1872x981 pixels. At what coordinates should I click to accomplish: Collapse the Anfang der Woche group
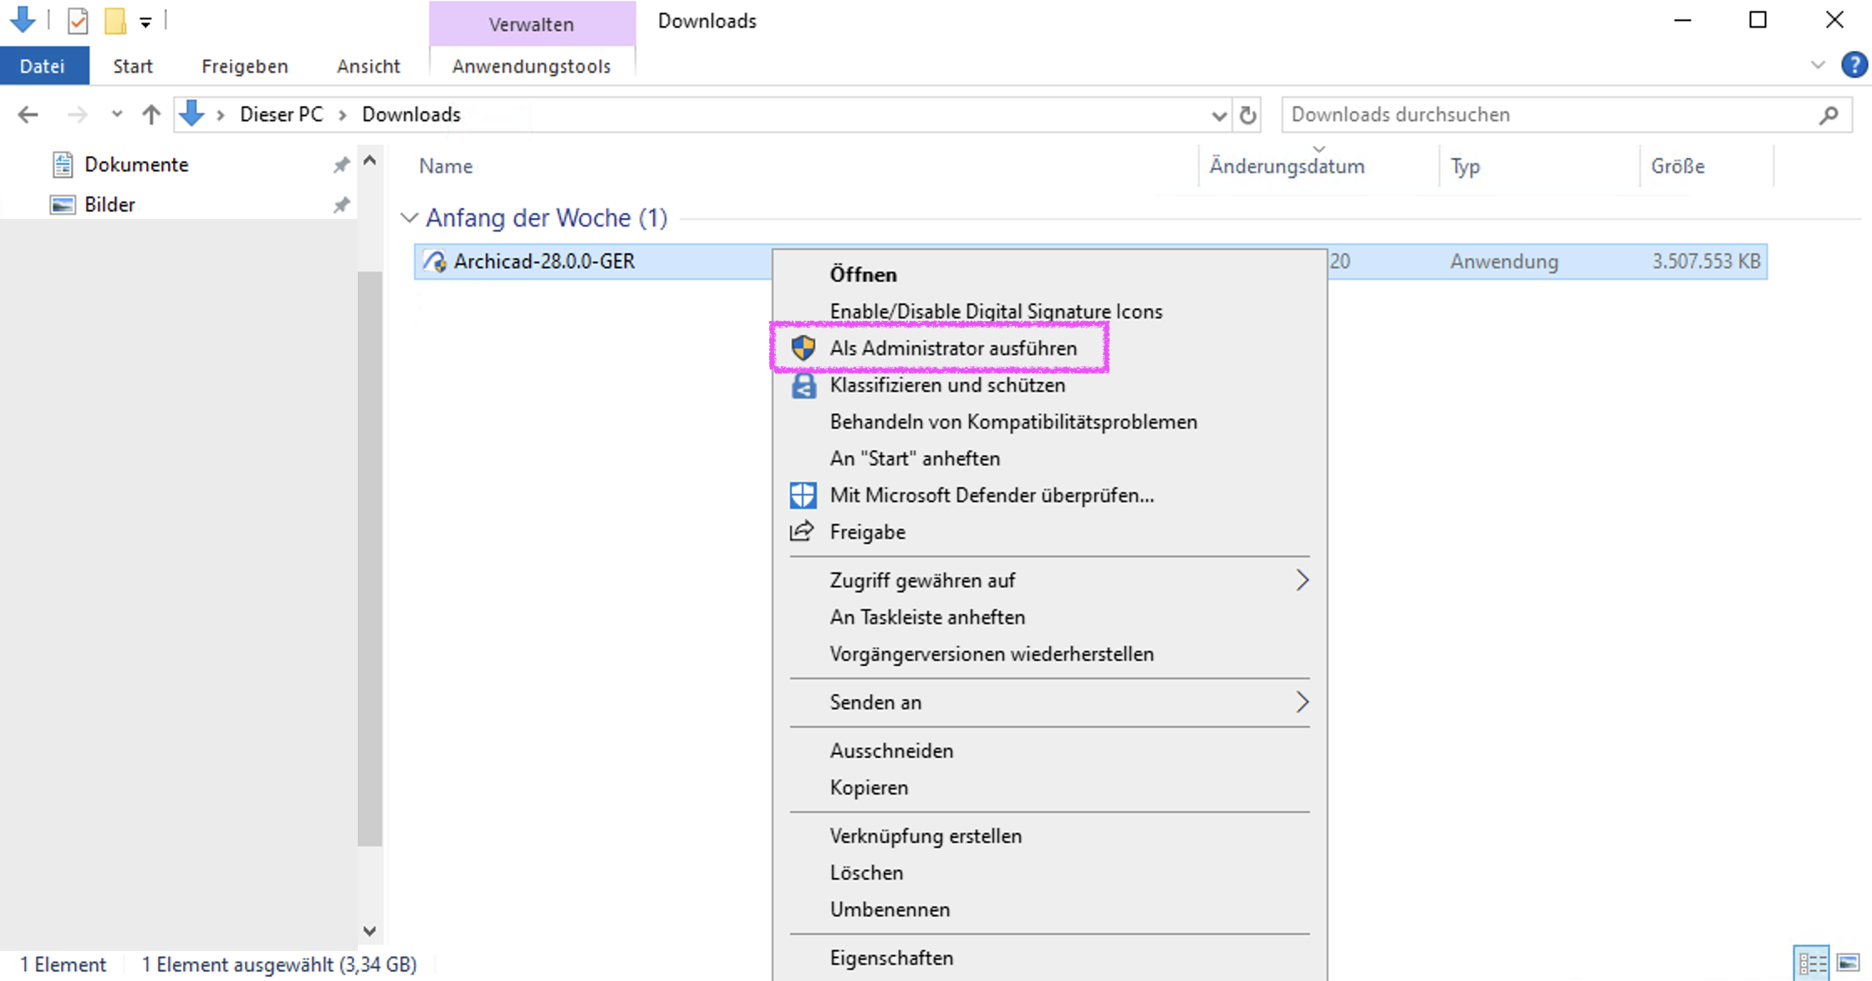click(x=409, y=218)
